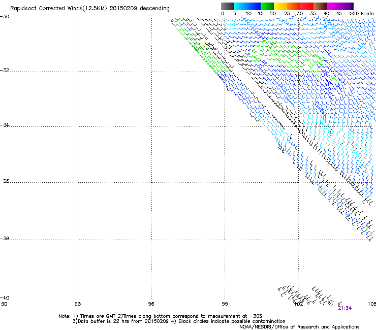Screen dimensions: 376x330
Task: Click the legend label '25'
Action: [287, 14]
